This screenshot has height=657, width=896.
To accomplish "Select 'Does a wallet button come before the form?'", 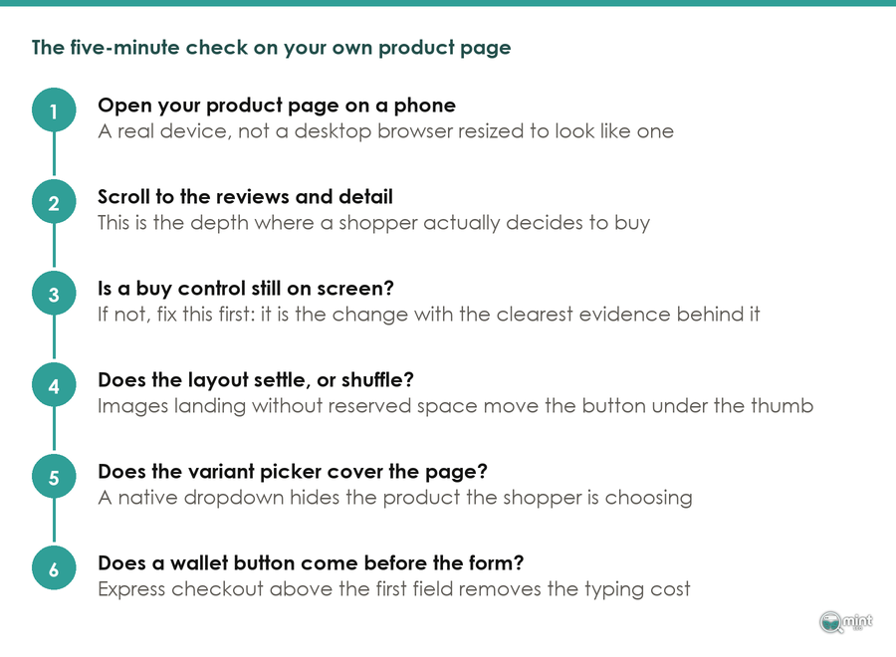I will (311, 563).
